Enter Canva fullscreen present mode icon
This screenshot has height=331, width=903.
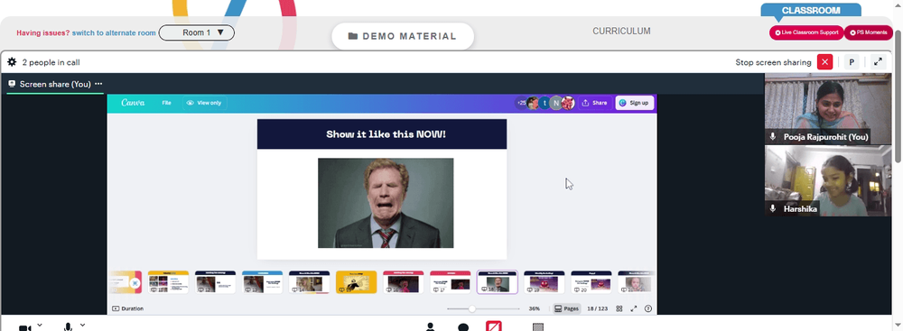tap(634, 308)
